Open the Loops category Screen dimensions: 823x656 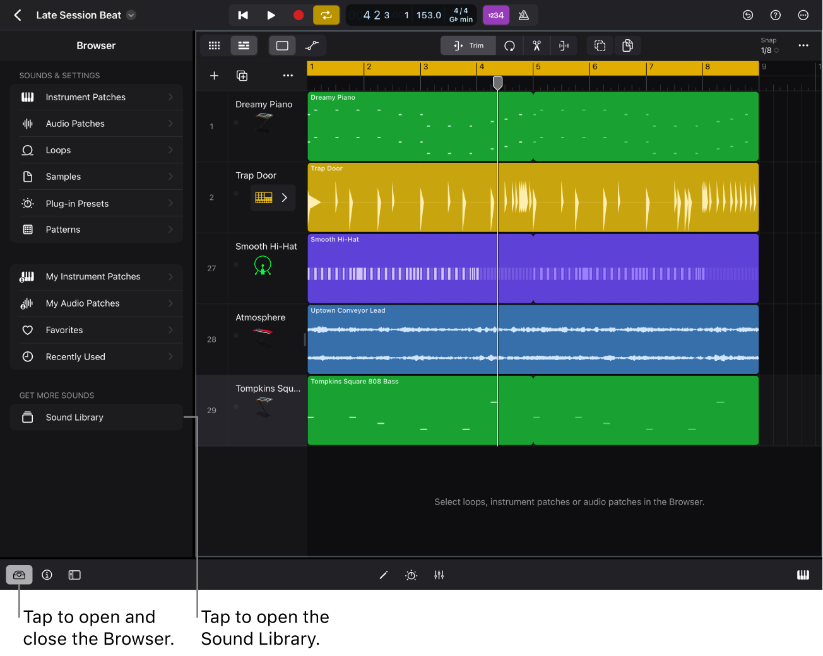click(x=97, y=150)
